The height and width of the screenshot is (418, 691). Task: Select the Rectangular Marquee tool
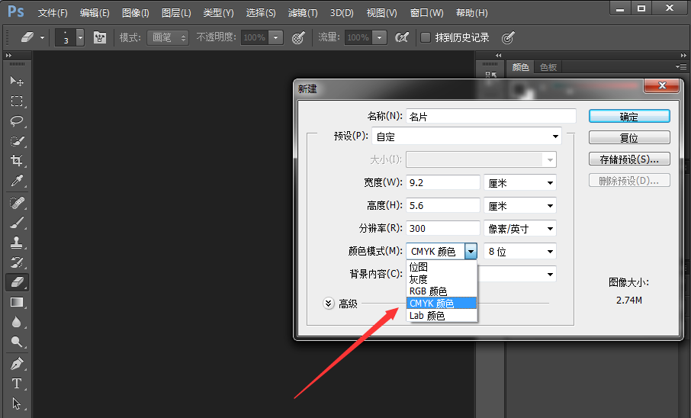pyautogui.click(x=17, y=101)
